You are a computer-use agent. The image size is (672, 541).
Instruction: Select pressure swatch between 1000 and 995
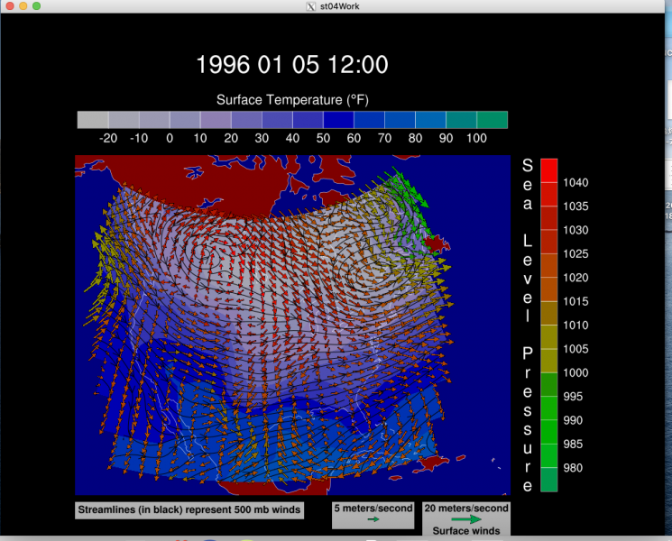[548, 384]
